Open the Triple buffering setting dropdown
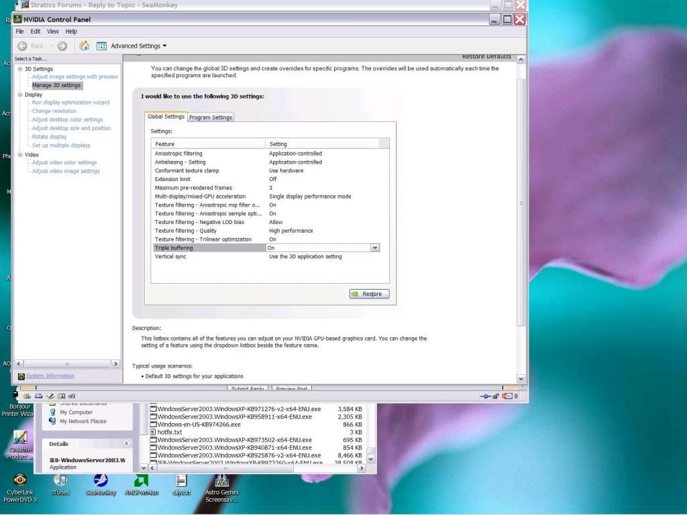687x515 pixels. coord(374,248)
